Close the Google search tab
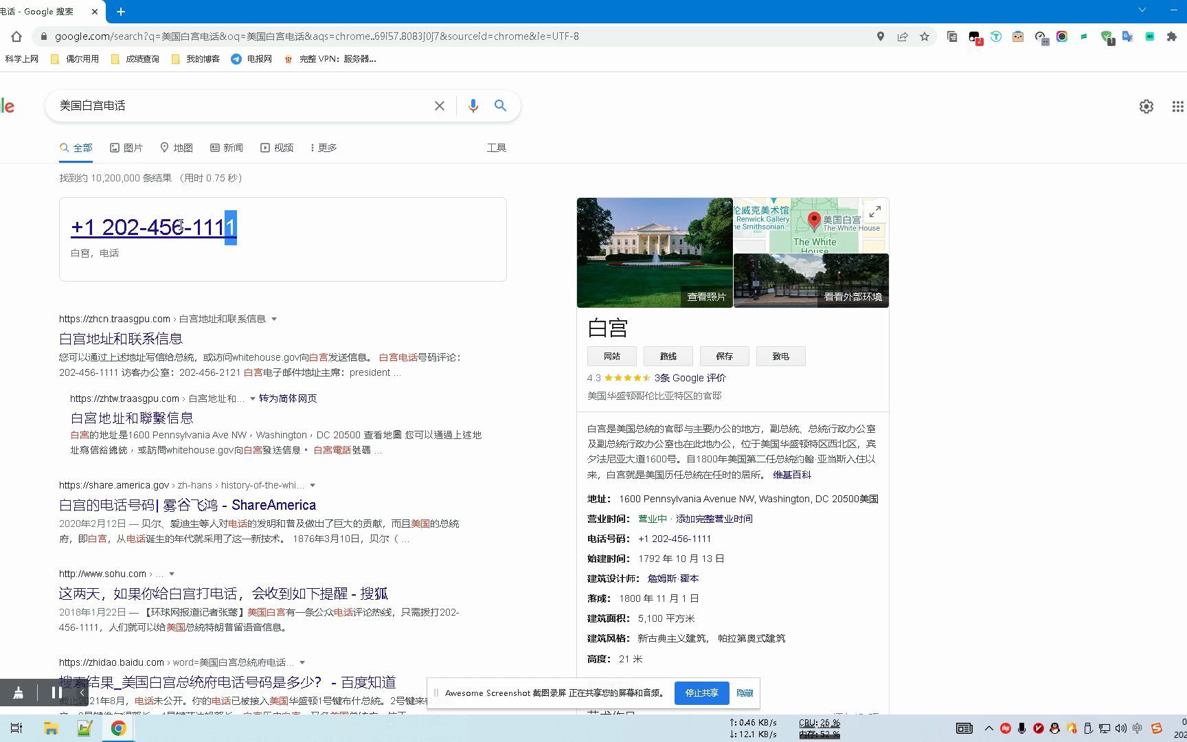Screen dimensions: 1187x742 95,11
